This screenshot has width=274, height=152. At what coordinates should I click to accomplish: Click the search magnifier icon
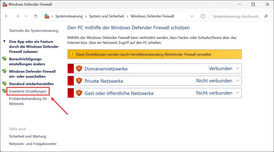(x=266, y=16)
